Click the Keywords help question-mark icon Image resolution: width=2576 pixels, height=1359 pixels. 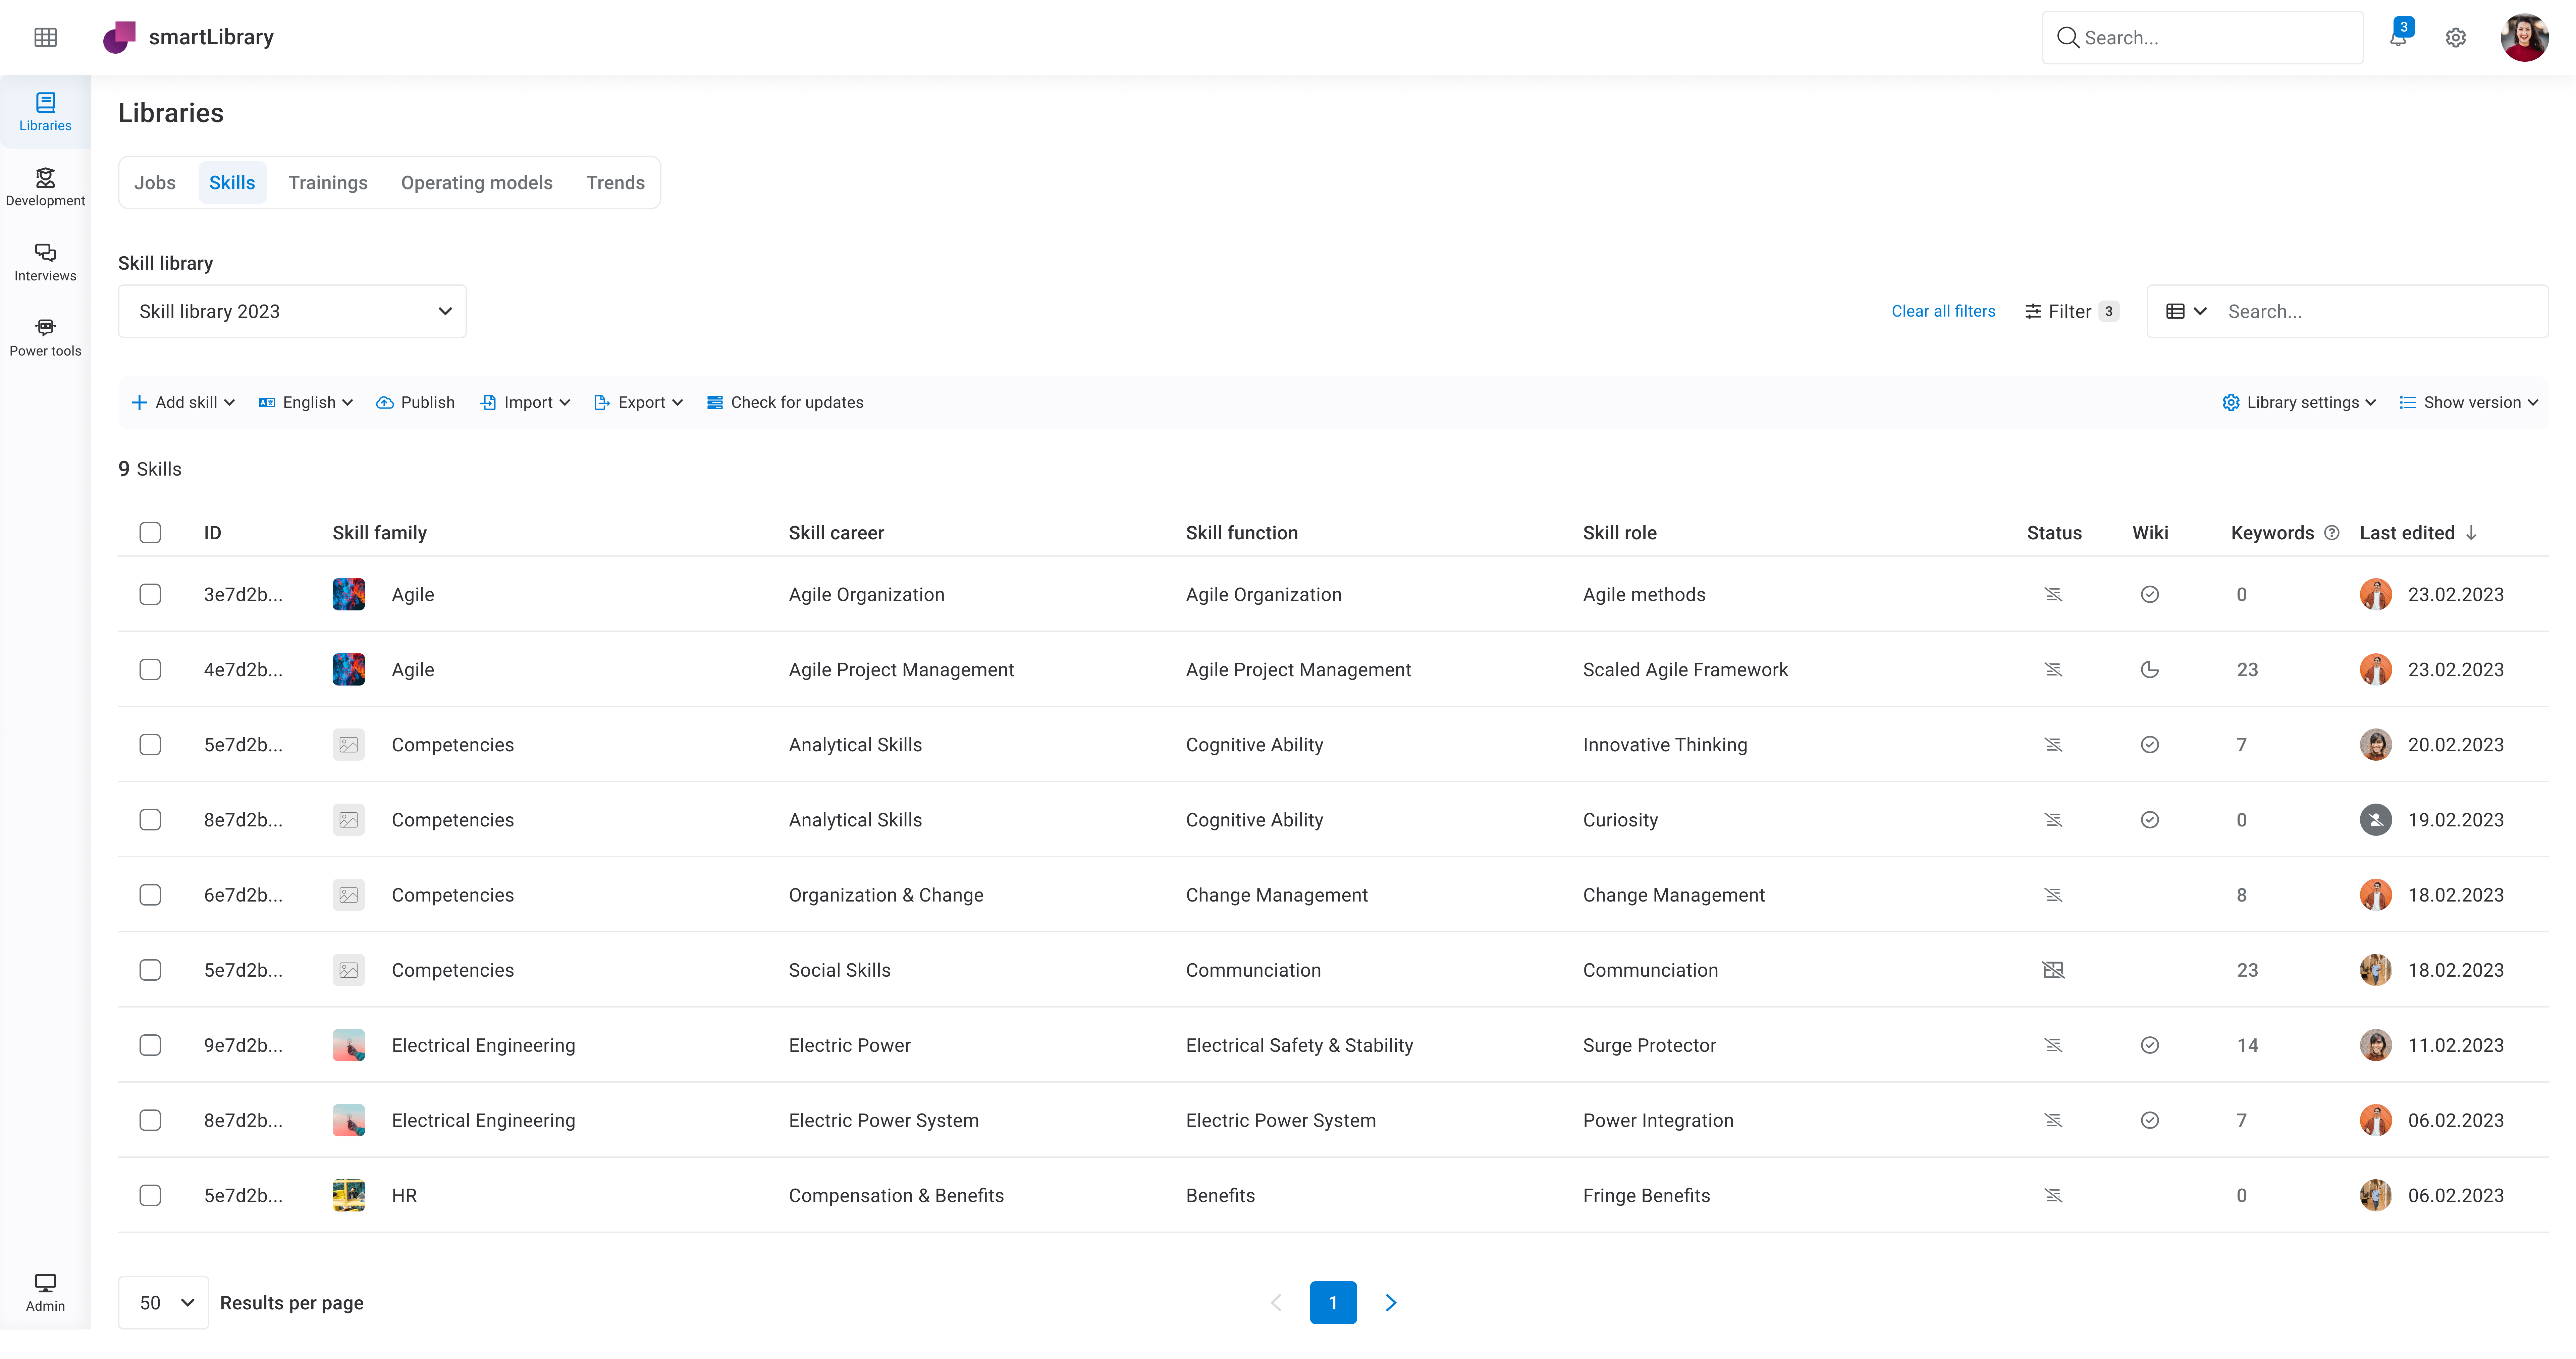tap(2331, 533)
